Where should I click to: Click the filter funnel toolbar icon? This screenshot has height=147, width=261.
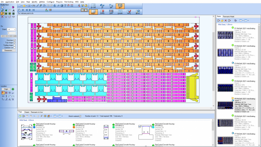65,6
